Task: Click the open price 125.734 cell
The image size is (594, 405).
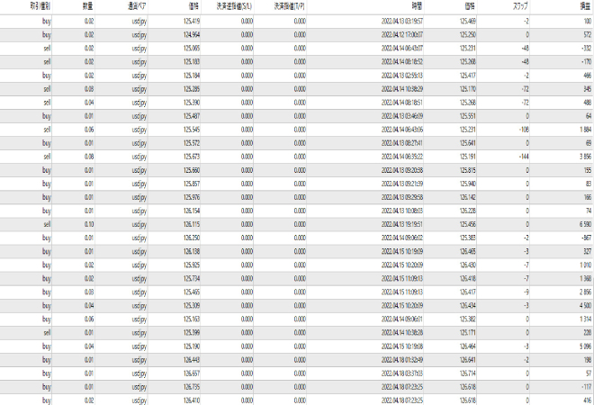Action: pos(192,279)
